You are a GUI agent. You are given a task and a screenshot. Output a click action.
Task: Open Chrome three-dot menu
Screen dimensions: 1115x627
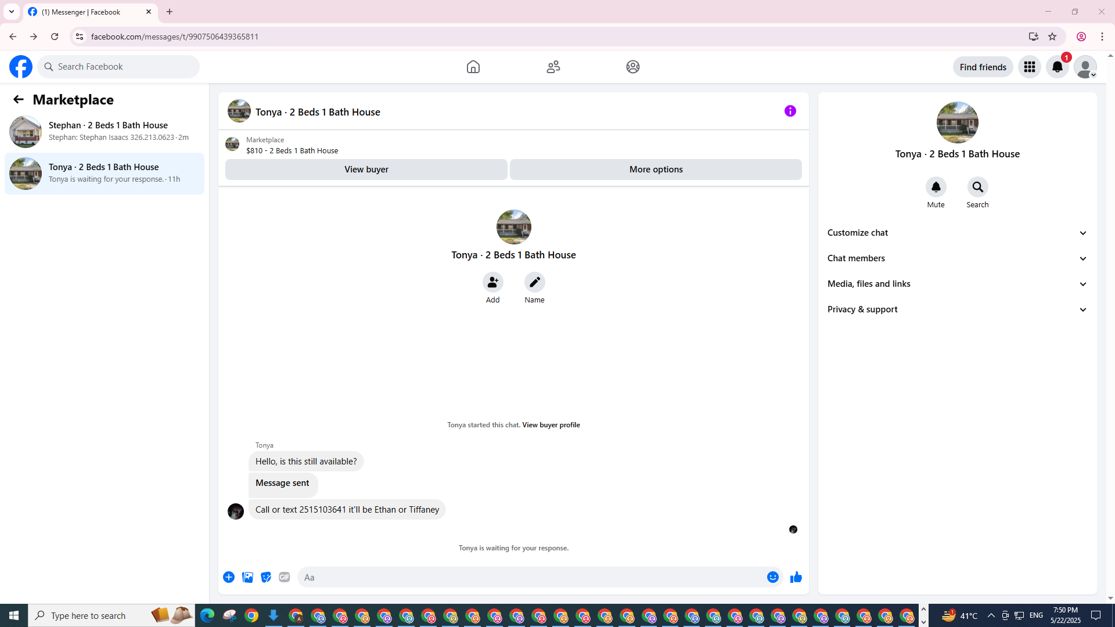tap(1102, 37)
